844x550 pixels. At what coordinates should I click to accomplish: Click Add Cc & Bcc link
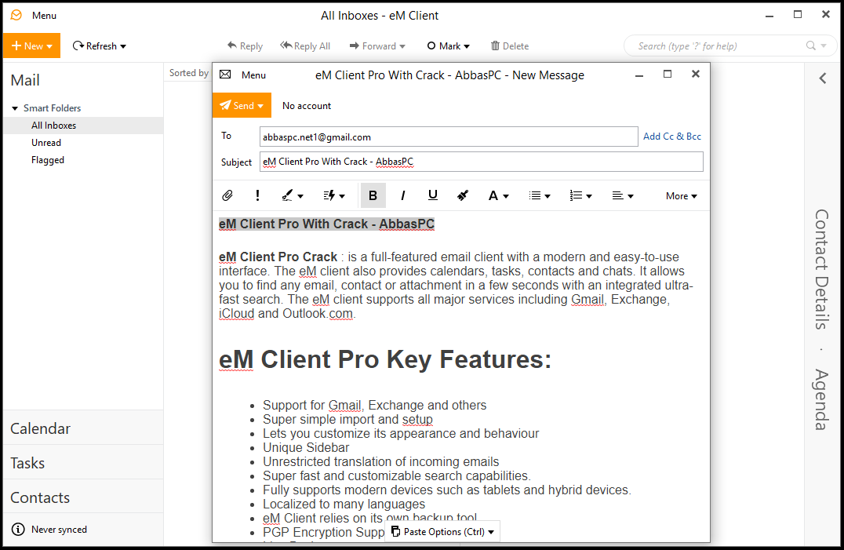(x=672, y=137)
